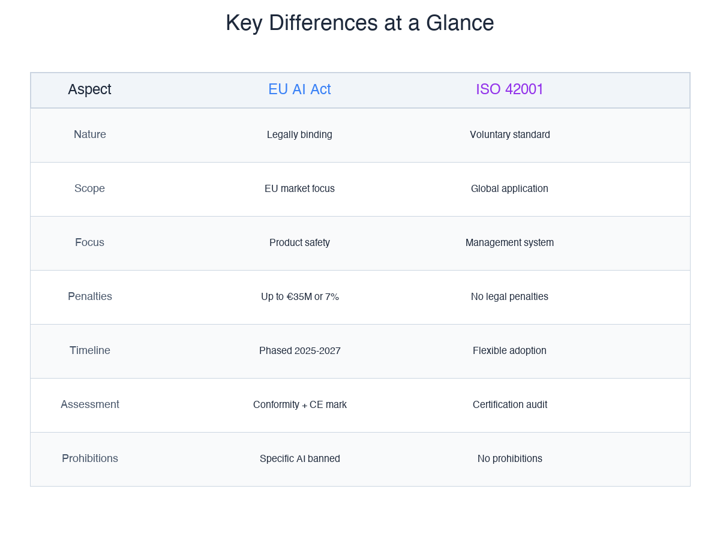Image resolution: width=720 pixels, height=540 pixels.
Task: Select the 'Aspect' column header
Action: click(89, 89)
